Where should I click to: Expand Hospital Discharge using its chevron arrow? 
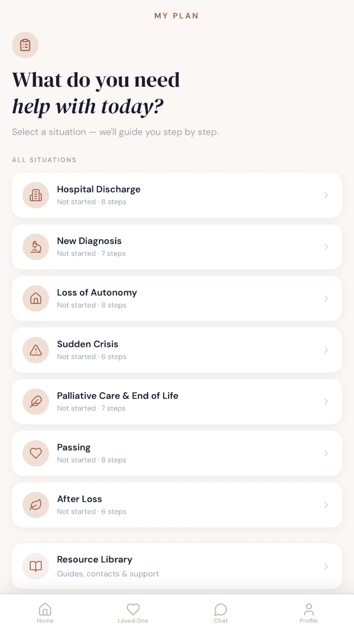[326, 195]
